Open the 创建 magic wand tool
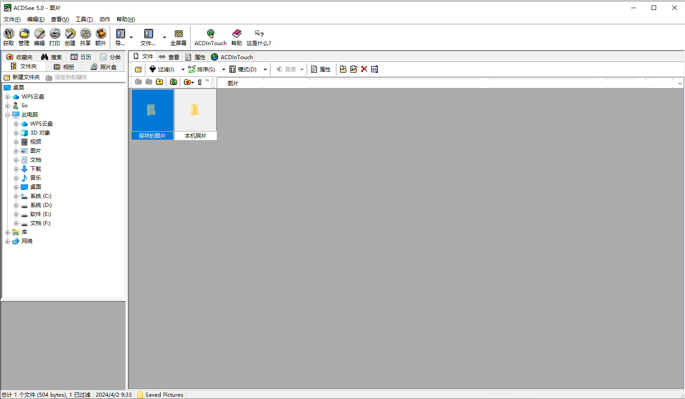This screenshot has height=399, width=685. [70, 37]
